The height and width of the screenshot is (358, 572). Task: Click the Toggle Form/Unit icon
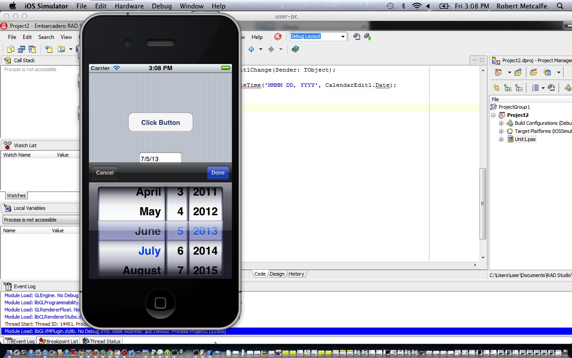(x=32, y=49)
